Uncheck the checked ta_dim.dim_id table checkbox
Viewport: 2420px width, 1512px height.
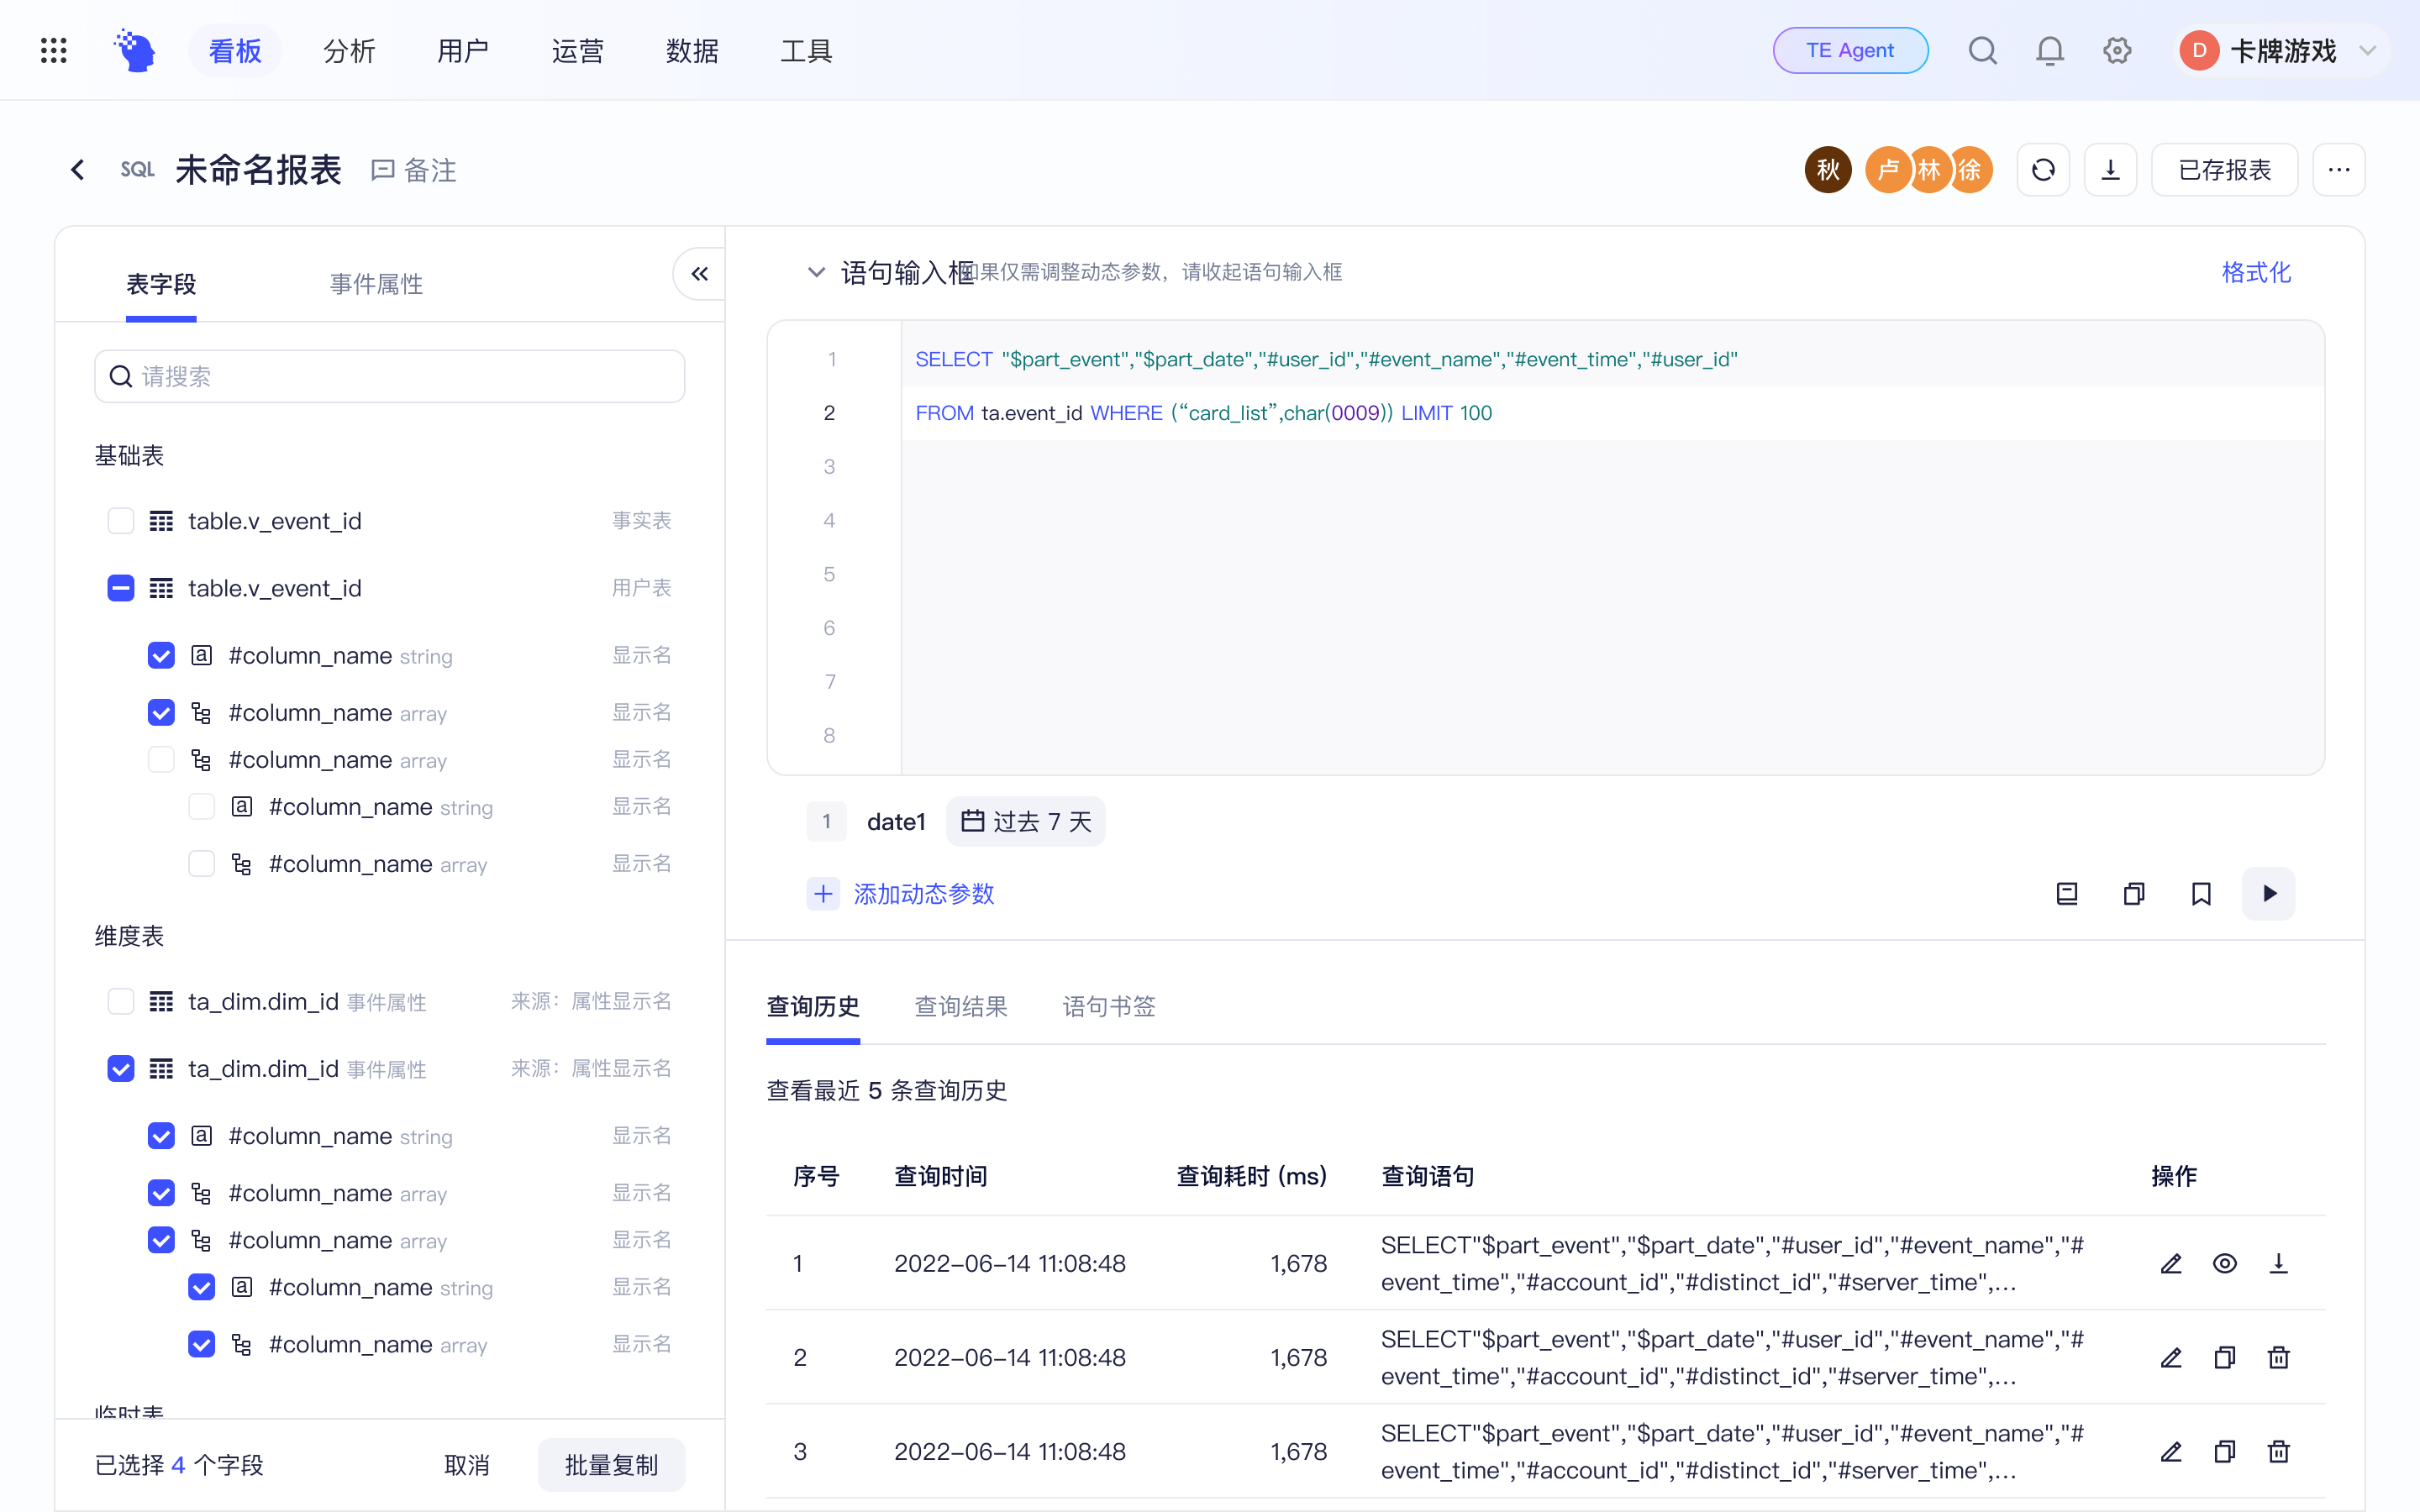121,1069
